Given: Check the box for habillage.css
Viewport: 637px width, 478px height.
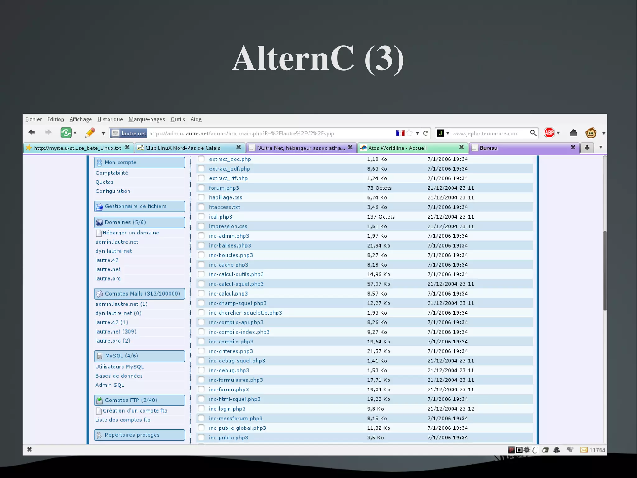Looking at the screenshot, I should [201, 197].
